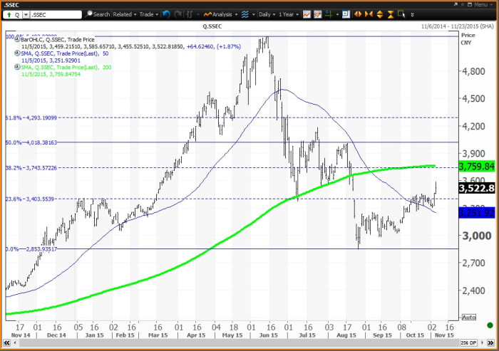499x351 pixels.
Task: Open the Related menu
Action: coord(125,14)
